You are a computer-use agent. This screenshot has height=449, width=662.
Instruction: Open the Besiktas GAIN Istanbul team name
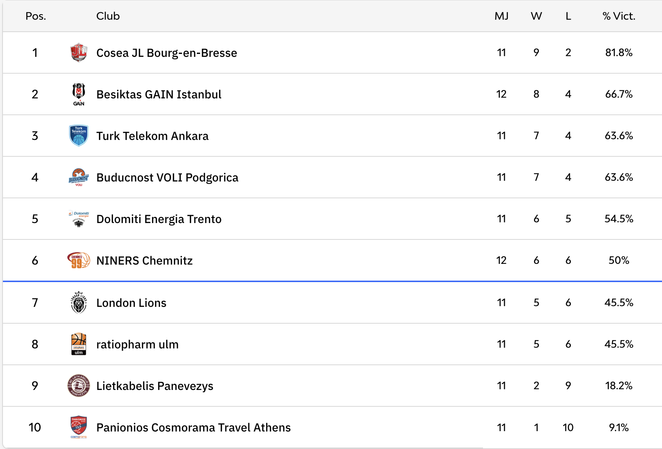coord(159,94)
